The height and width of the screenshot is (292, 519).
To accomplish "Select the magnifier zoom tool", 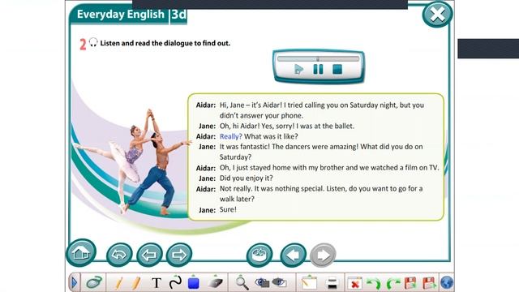I will [242, 283].
